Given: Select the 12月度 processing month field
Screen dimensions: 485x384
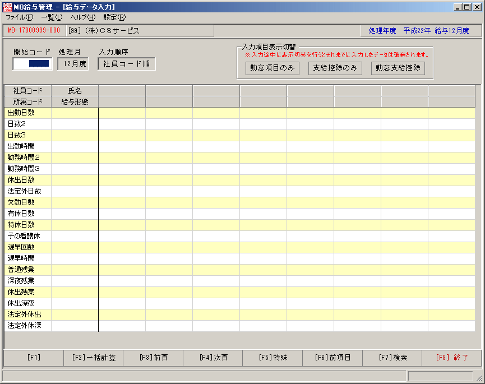Looking at the screenshot, I should [73, 64].
